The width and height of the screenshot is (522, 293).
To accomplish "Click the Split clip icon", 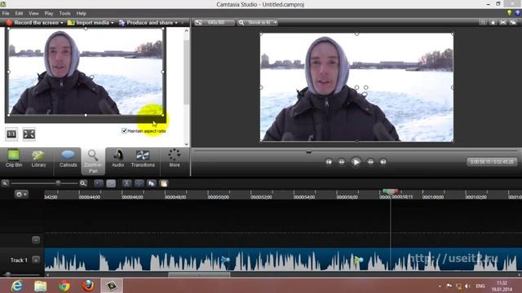I will (x=139, y=183).
